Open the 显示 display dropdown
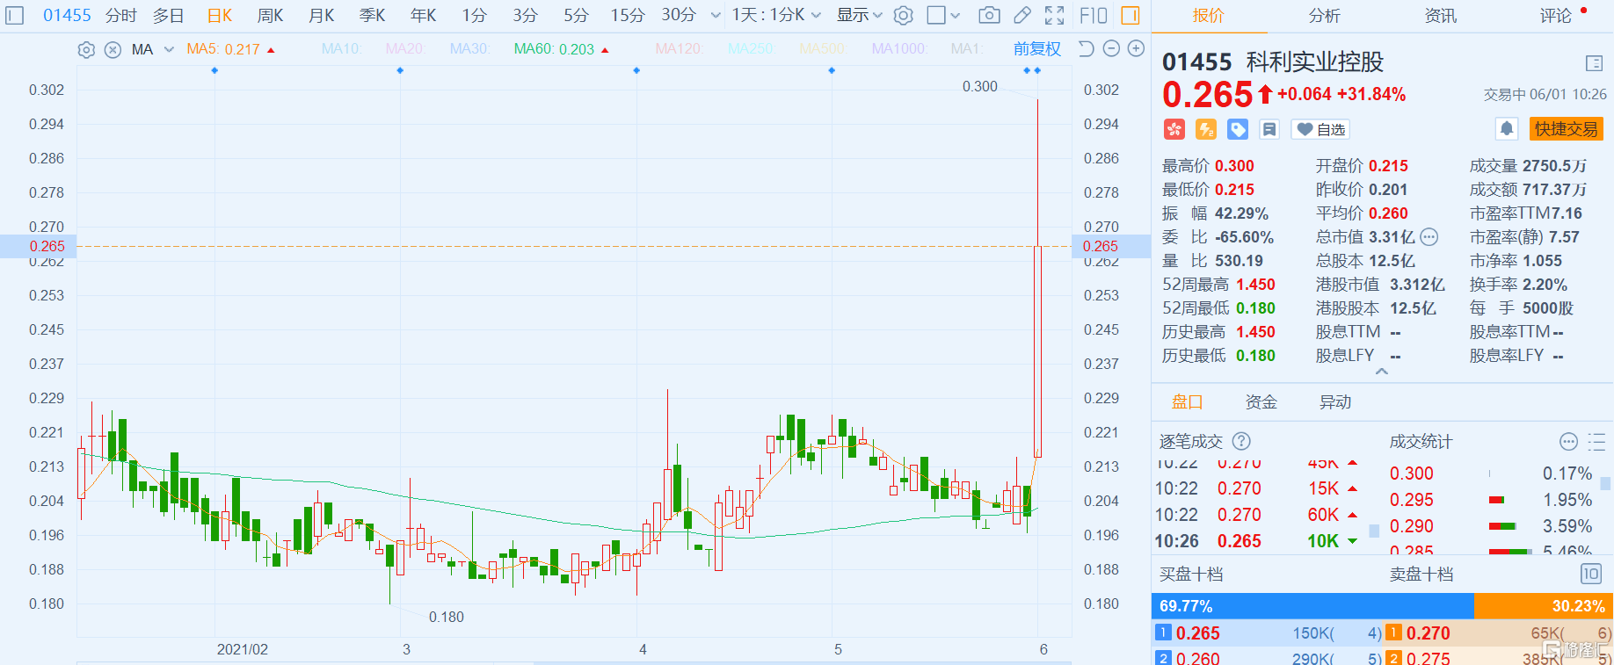The height and width of the screenshot is (665, 1614). [859, 15]
